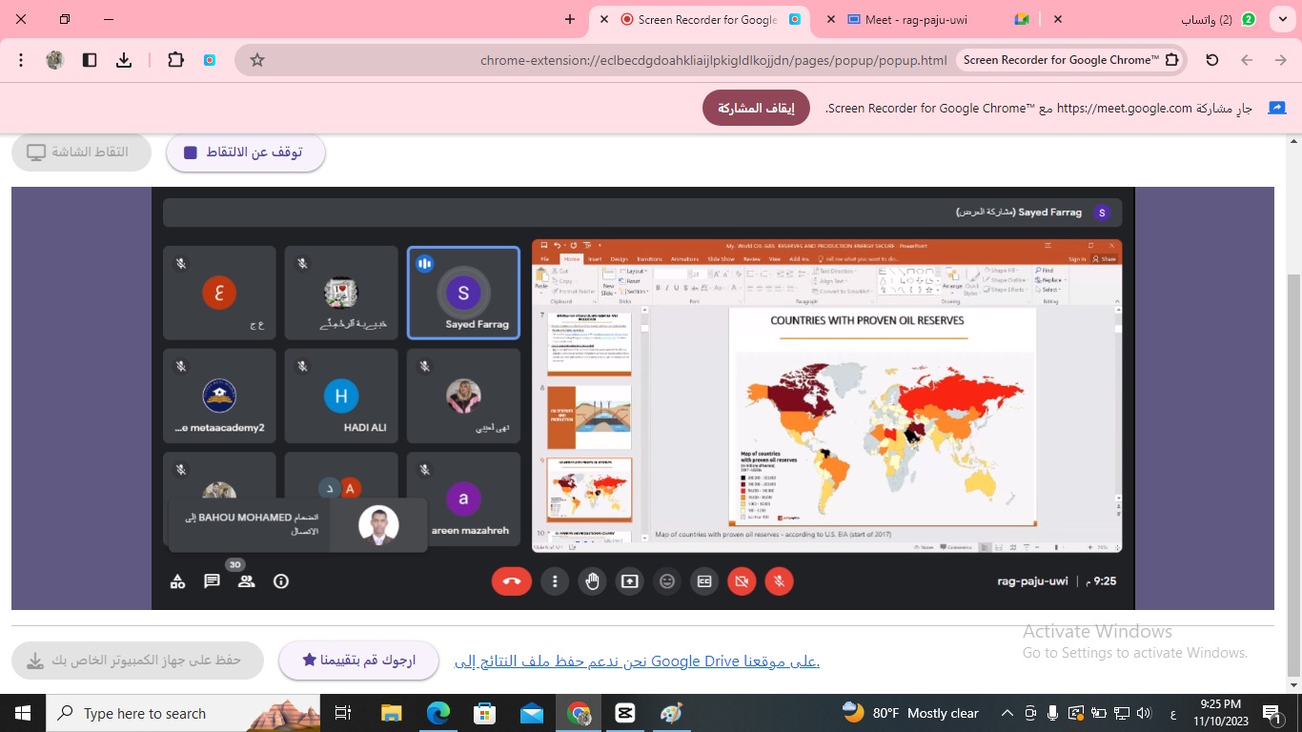
Task: Hang up with the red leave call button
Action: [x=512, y=581]
